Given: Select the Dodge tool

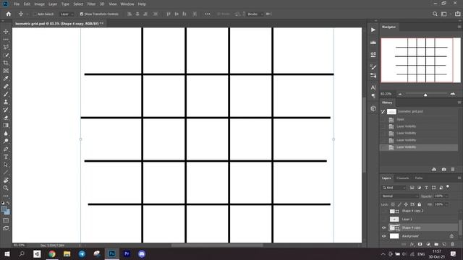Looking at the screenshot, I should click(6, 141).
